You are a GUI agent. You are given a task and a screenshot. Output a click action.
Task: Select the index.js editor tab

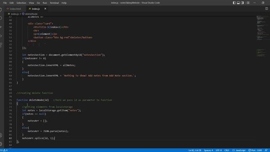36,9
